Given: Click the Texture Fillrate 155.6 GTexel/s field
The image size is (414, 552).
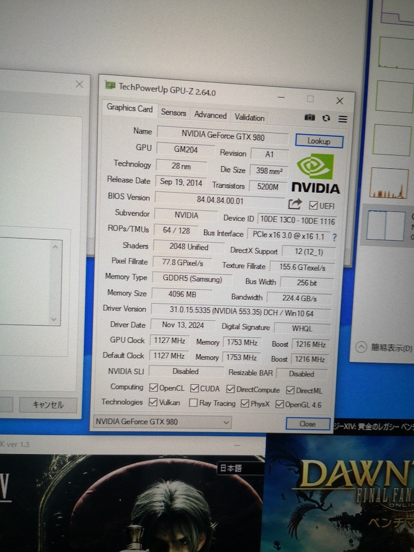Looking at the screenshot, I should (302, 267).
